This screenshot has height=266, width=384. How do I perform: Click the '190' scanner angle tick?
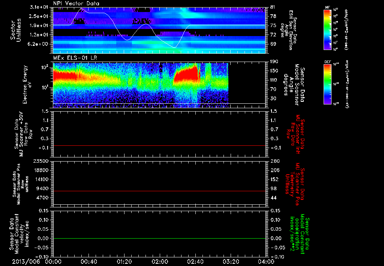(x=274, y=62)
